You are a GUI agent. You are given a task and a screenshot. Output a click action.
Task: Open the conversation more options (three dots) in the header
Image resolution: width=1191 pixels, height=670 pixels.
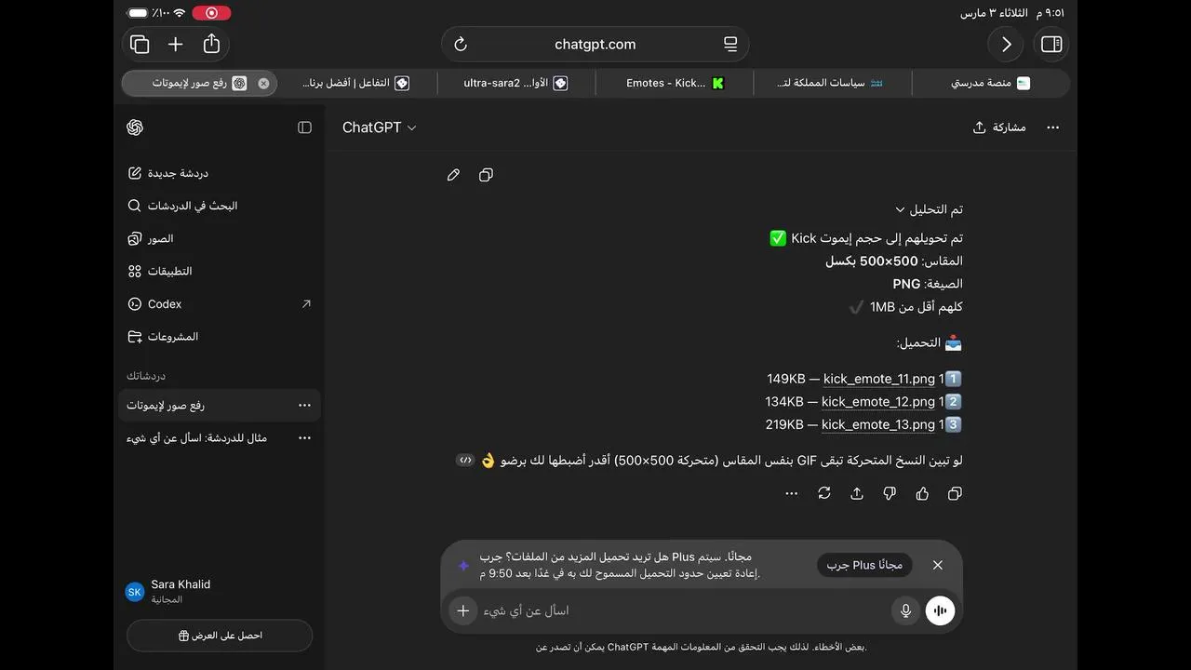click(1053, 127)
